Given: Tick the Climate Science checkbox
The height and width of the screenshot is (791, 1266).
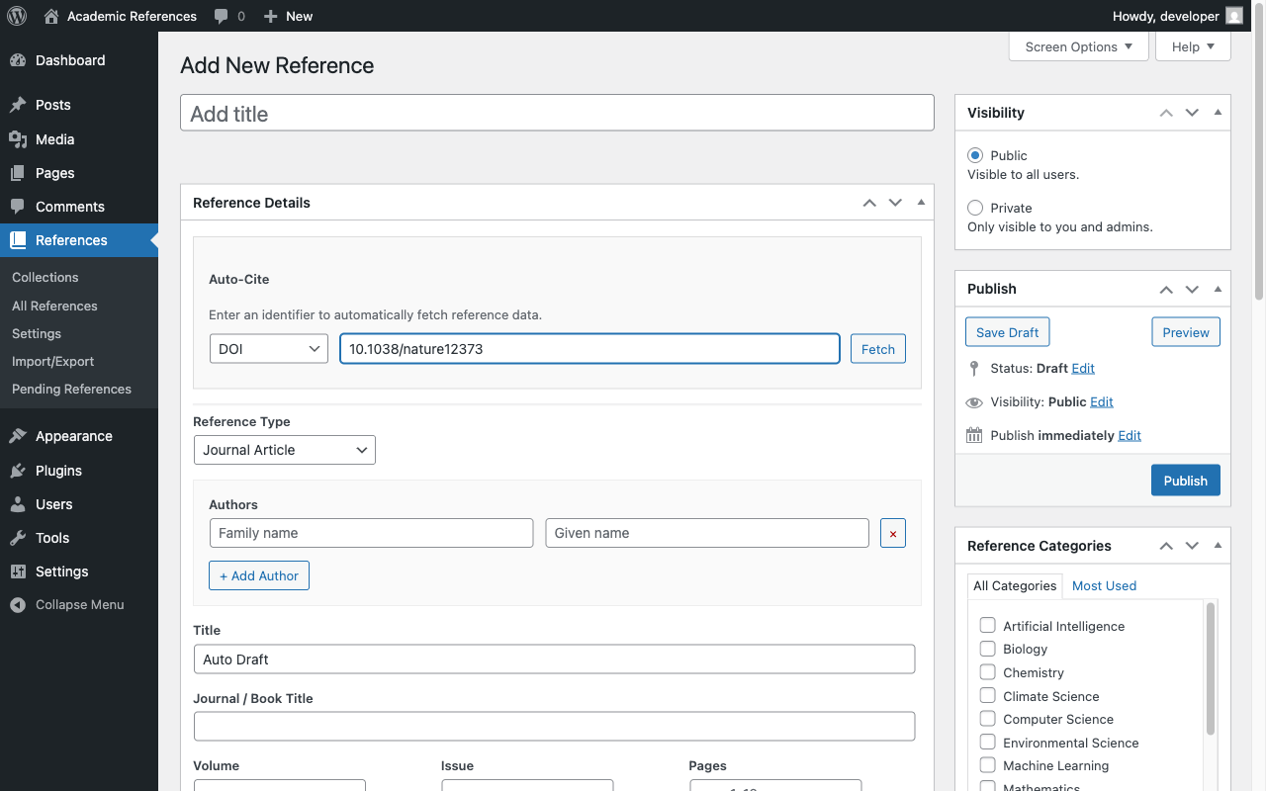Looking at the screenshot, I should pos(987,696).
